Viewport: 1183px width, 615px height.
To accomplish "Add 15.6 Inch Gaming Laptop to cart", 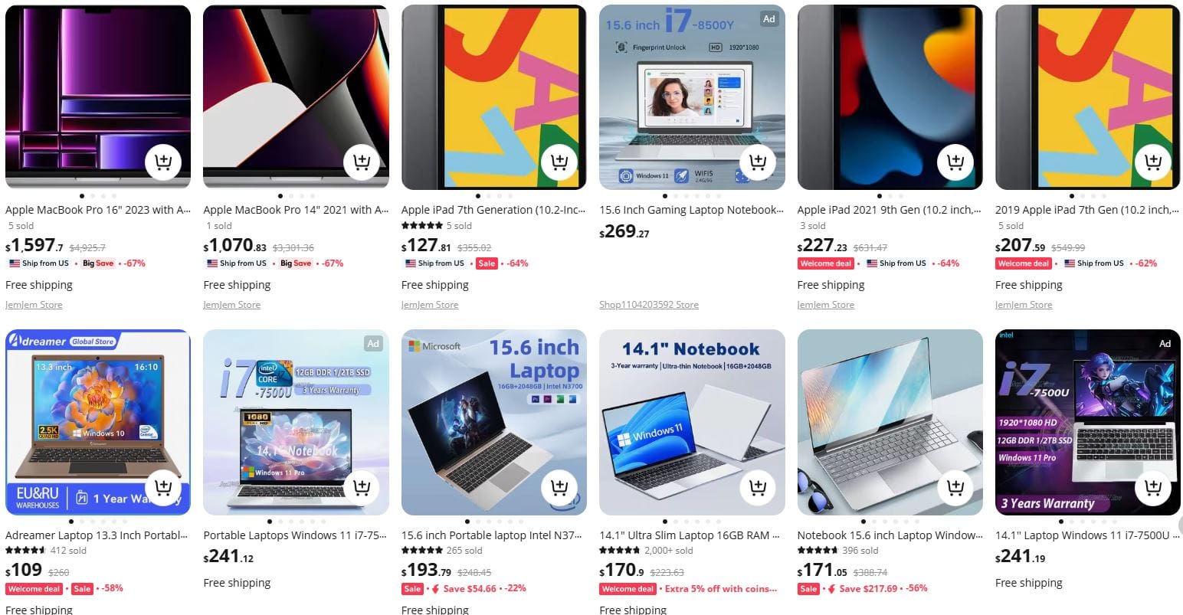I will (757, 162).
